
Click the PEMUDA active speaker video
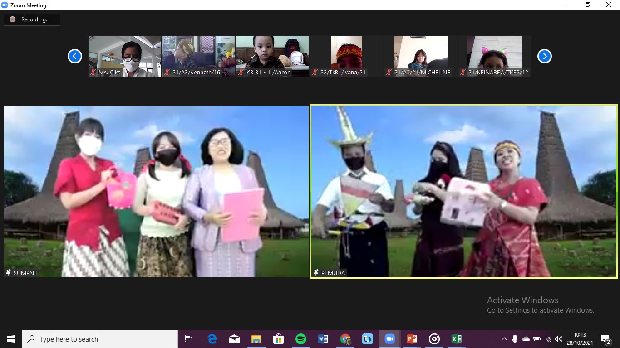coord(464,191)
